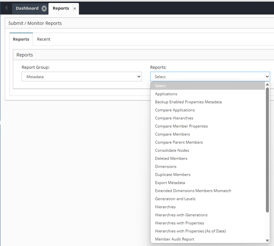Select the Compare Applications report
Image resolution: width=274 pixels, height=246 pixels.
pyautogui.click(x=208, y=110)
